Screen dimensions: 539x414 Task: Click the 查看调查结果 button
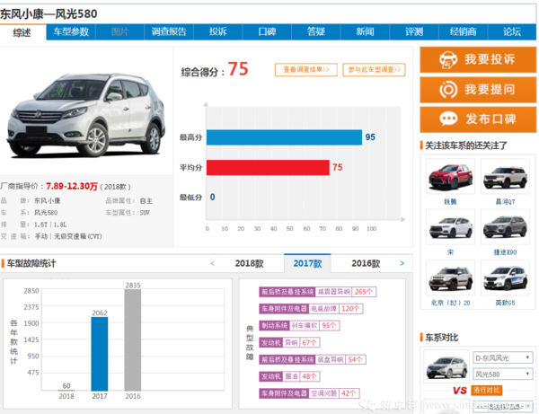pyautogui.click(x=305, y=69)
